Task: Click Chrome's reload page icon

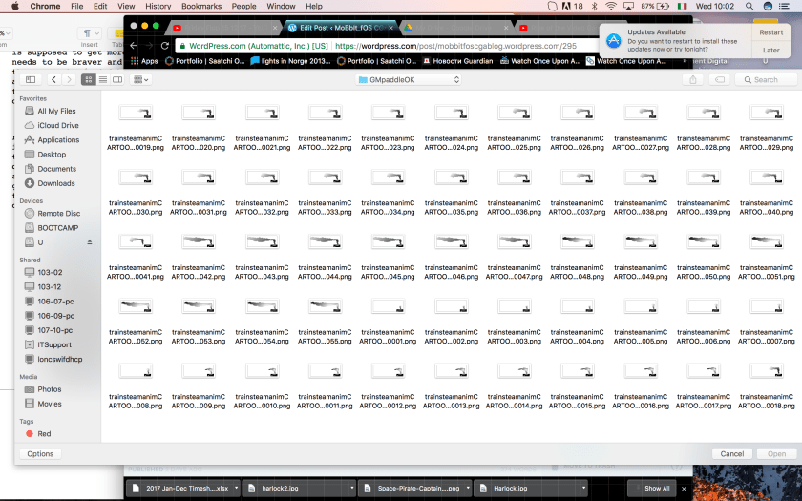Action: pos(165,45)
